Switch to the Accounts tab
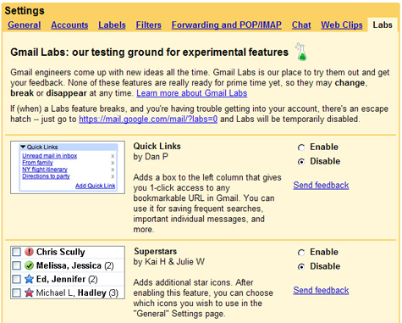The image size is (402, 323). (x=69, y=25)
